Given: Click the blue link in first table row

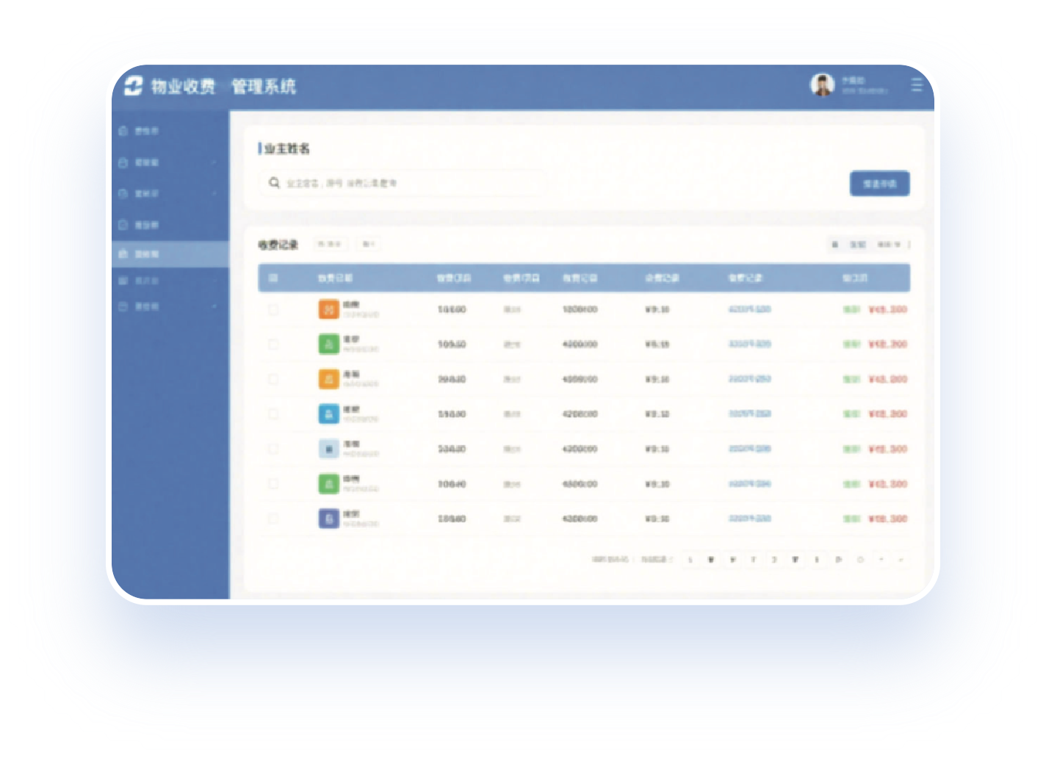Looking at the screenshot, I should (749, 309).
